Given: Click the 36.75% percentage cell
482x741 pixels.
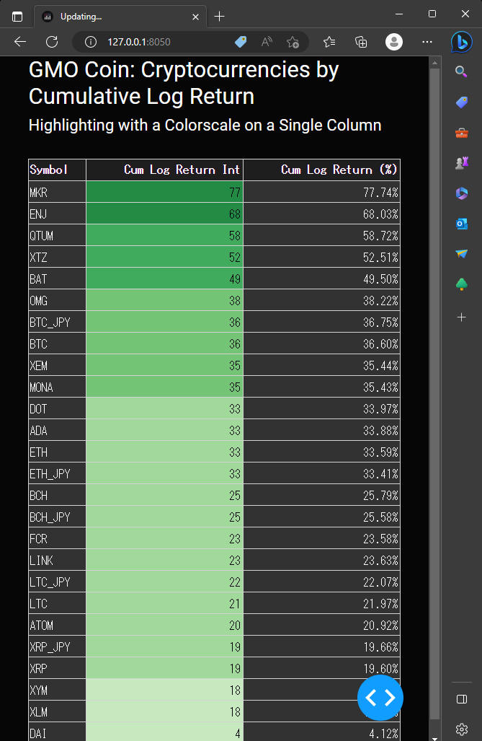Looking at the screenshot, I should [x=322, y=322].
